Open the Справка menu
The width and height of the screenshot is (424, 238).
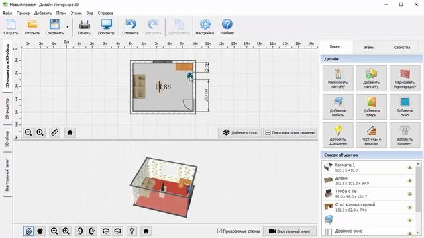pyautogui.click(x=105, y=13)
